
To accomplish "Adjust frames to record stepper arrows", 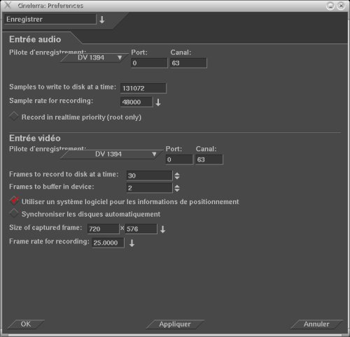I will coord(177,175).
